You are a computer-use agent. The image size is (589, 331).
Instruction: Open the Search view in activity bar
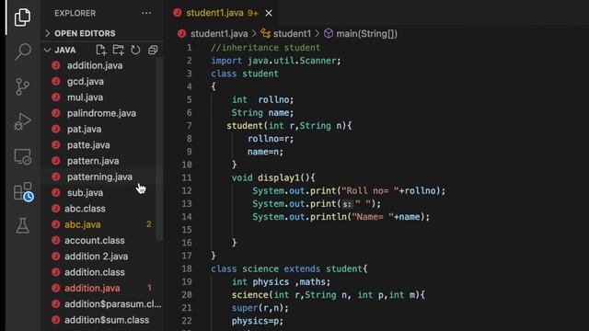coord(22,51)
